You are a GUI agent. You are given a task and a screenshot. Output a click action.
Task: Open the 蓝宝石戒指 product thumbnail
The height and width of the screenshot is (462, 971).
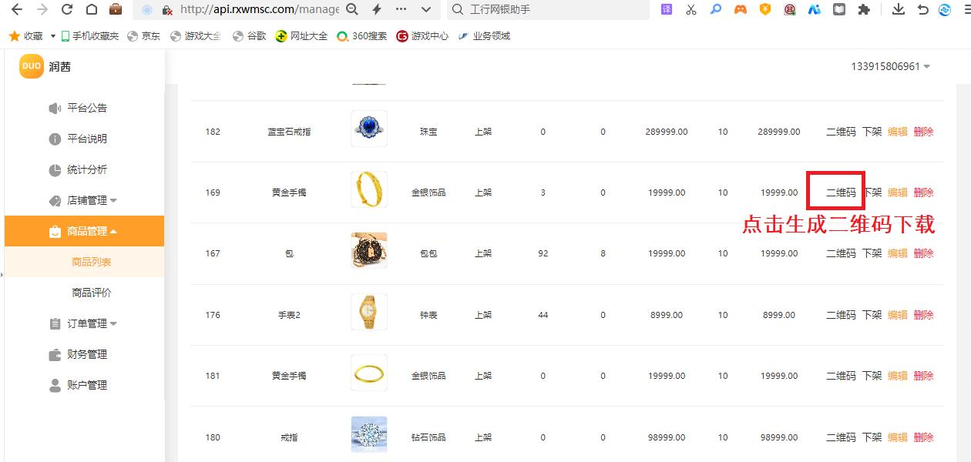click(368, 126)
